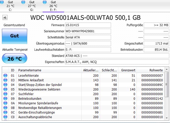
Task: Select the Mittlere Anlaufzeit parameter name
Action: tap(31, 80)
